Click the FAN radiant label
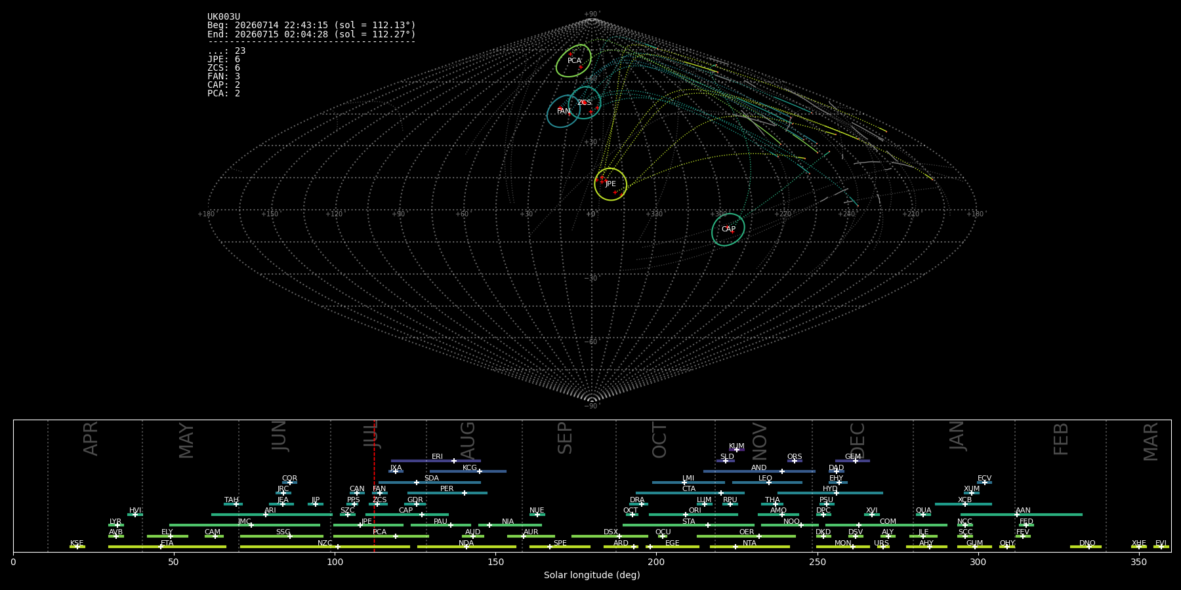Image resolution: width=1181 pixels, height=590 pixels. 564,111
